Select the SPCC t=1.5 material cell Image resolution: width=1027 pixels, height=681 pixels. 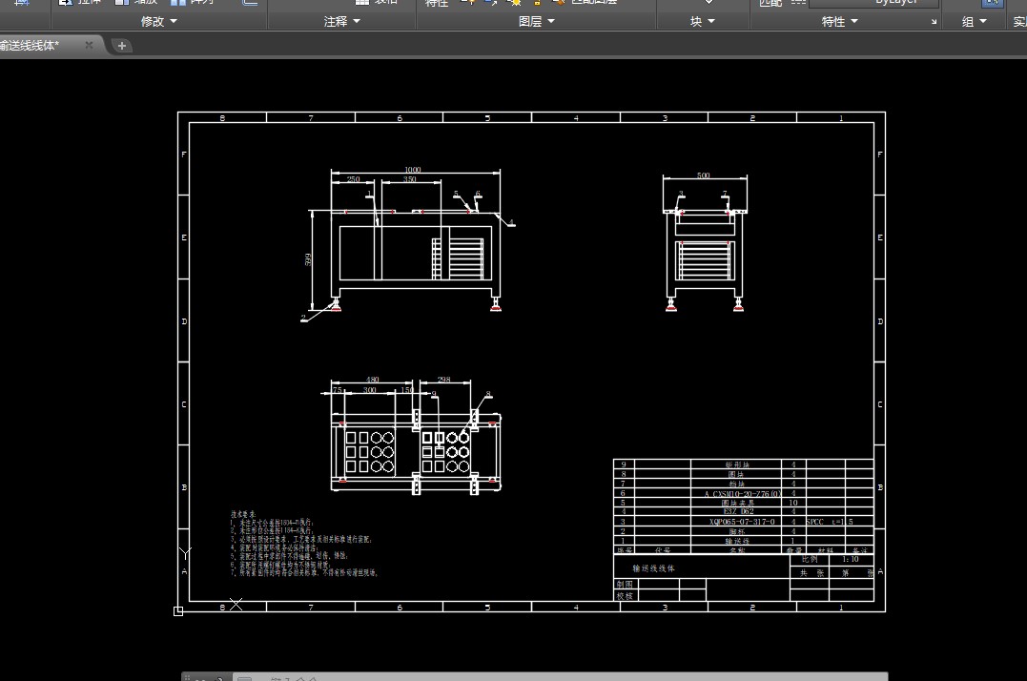click(830, 522)
